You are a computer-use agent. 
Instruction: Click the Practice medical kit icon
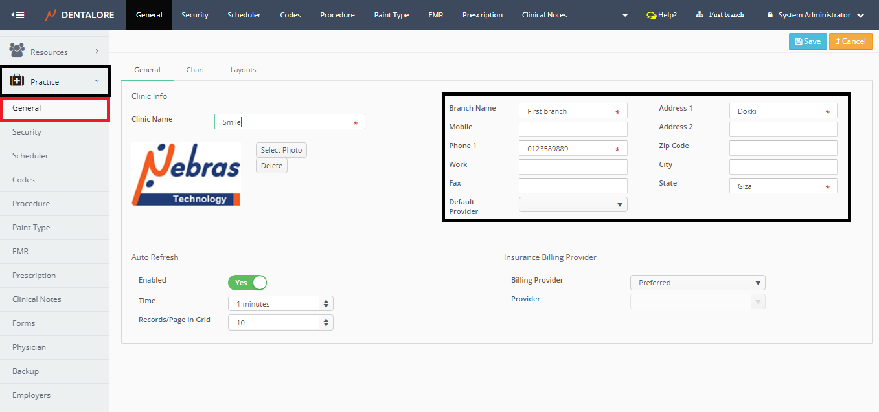pyautogui.click(x=17, y=81)
